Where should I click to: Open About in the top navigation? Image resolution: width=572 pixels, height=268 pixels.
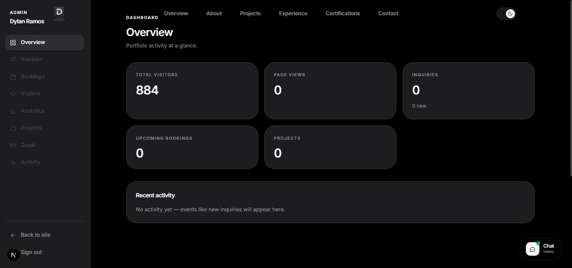point(214,13)
